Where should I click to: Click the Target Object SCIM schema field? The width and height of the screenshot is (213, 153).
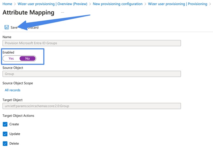92,106
